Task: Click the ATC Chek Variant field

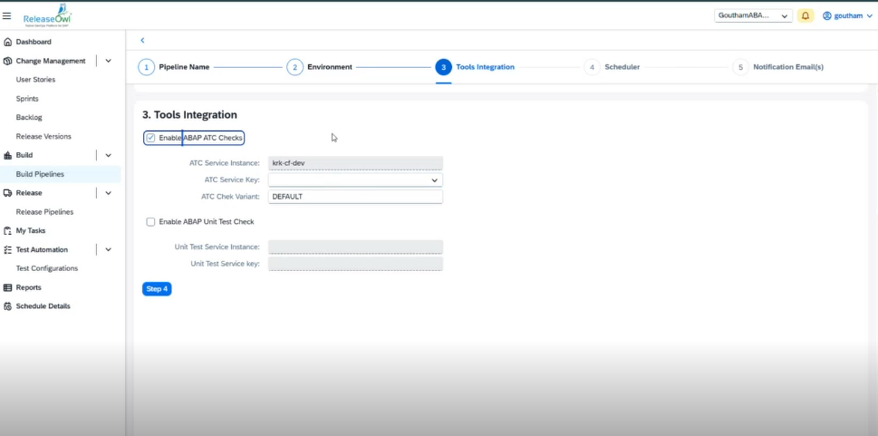Action: click(355, 197)
